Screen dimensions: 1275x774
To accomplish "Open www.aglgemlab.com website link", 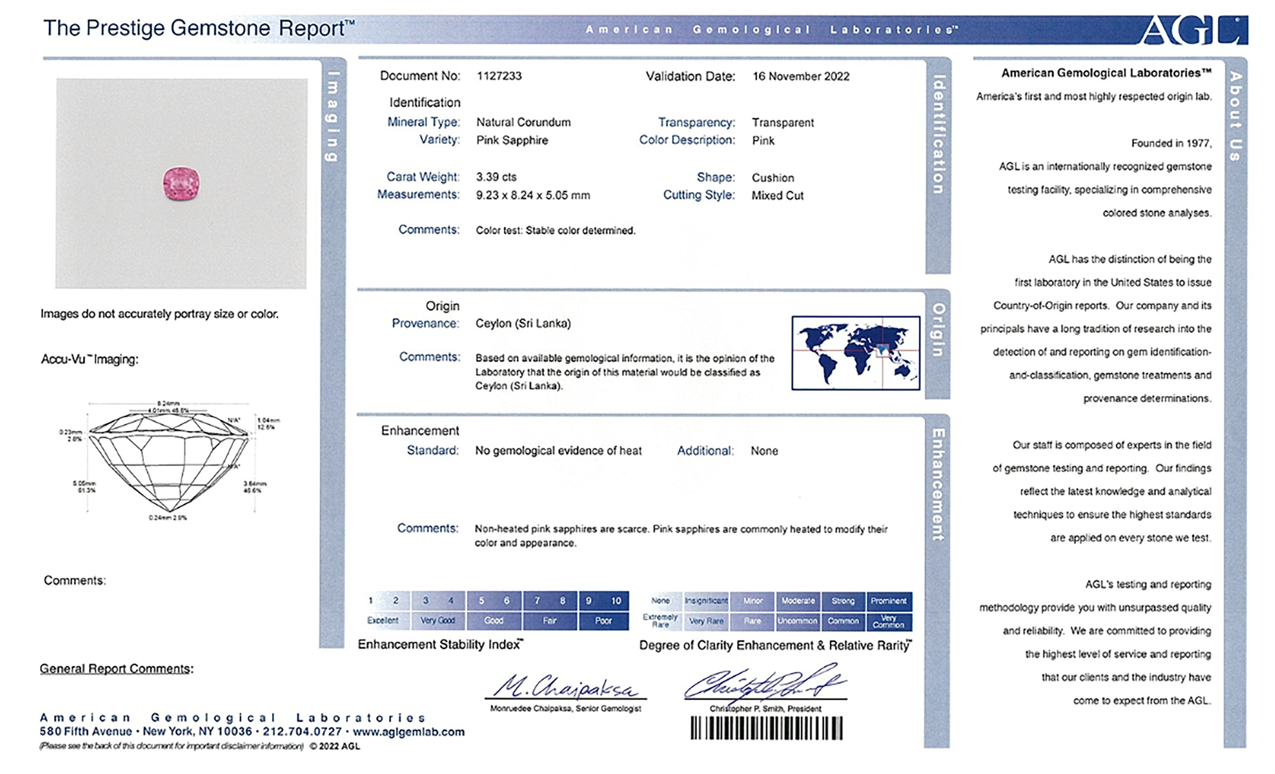I will pyautogui.click(x=409, y=732).
